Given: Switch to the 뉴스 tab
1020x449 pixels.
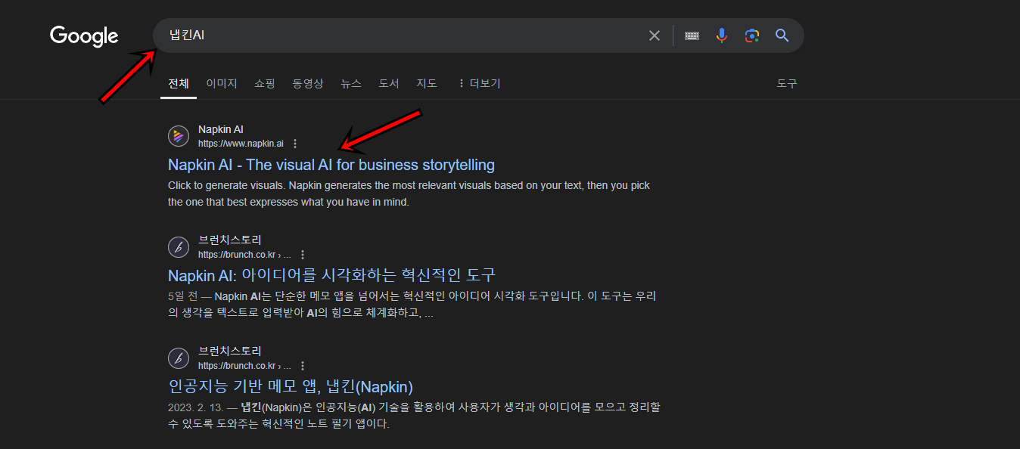Looking at the screenshot, I should click(x=351, y=83).
